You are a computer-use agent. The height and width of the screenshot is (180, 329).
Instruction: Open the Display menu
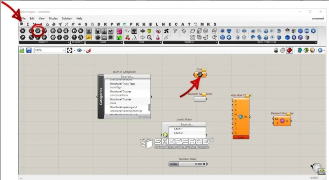click(53, 18)
